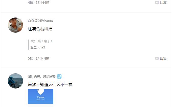Click the 16小时前 timestamp
Screen dimensions: 172x107
pos(42,3)
